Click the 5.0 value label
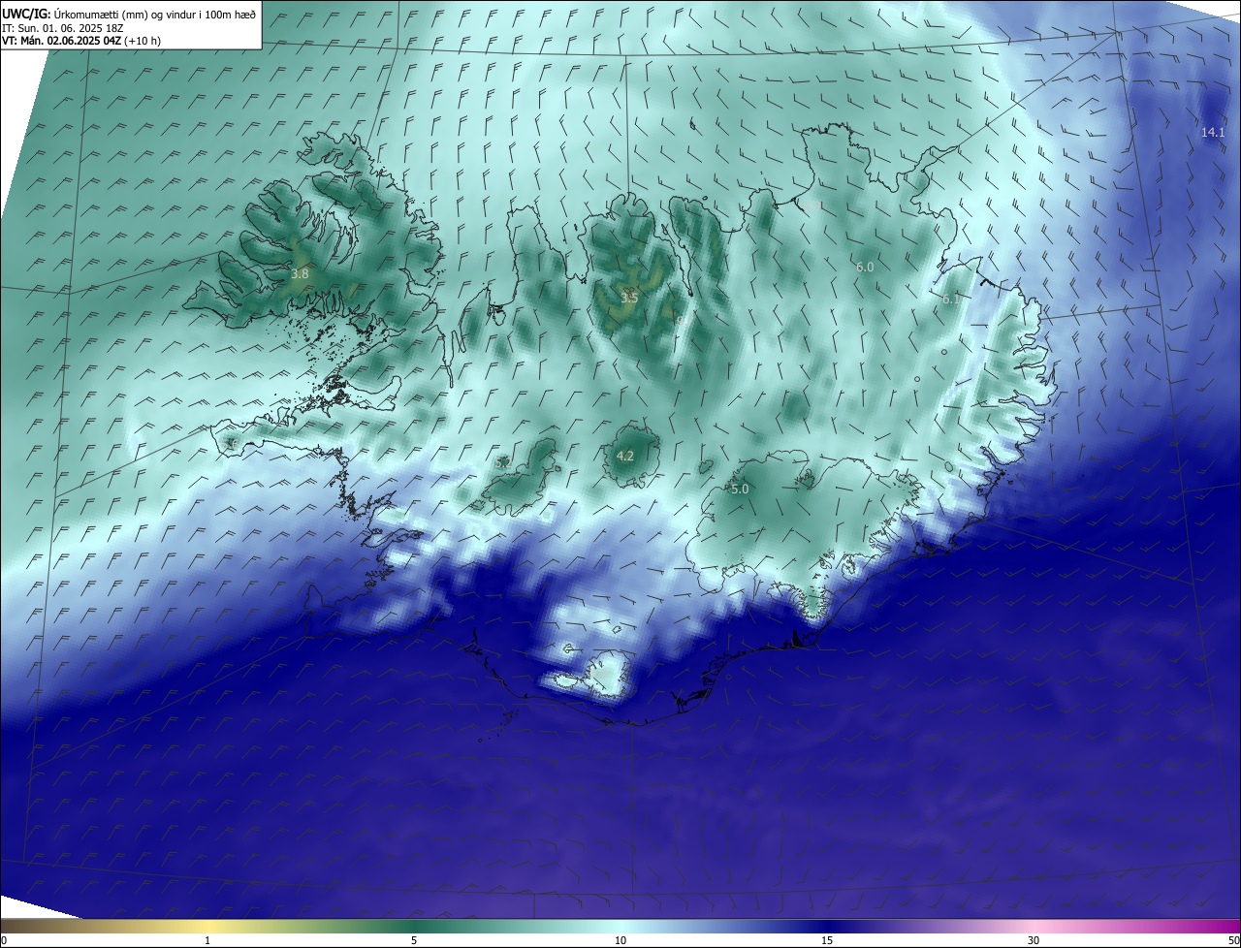This screenshot has width=1241, height=948. [x=740, y=490]
